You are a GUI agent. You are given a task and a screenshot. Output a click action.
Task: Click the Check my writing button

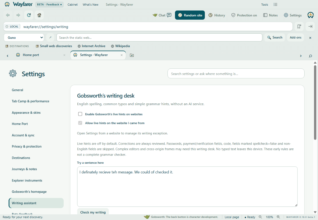[93, 212]
